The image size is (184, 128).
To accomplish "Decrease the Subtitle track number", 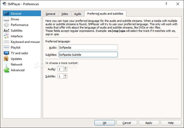I will [x=65, y=77].
